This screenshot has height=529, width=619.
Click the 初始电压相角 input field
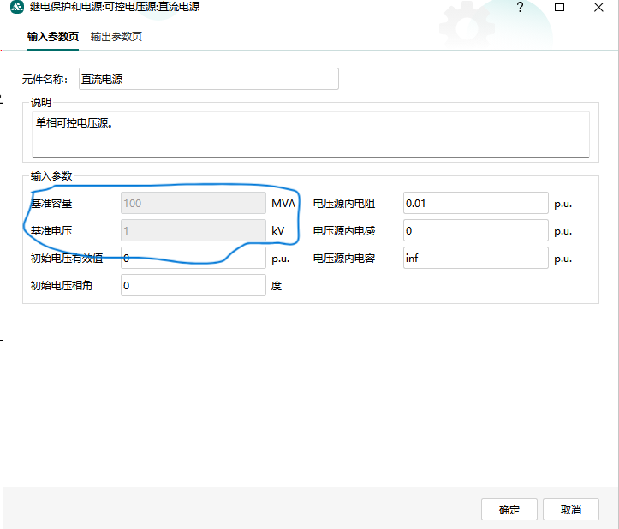tap(193, 285)
